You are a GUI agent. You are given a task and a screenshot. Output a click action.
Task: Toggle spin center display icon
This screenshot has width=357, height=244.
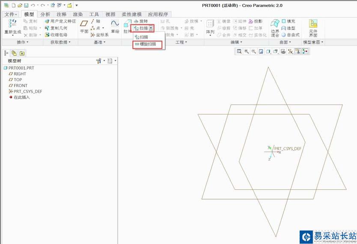(305, 51)
